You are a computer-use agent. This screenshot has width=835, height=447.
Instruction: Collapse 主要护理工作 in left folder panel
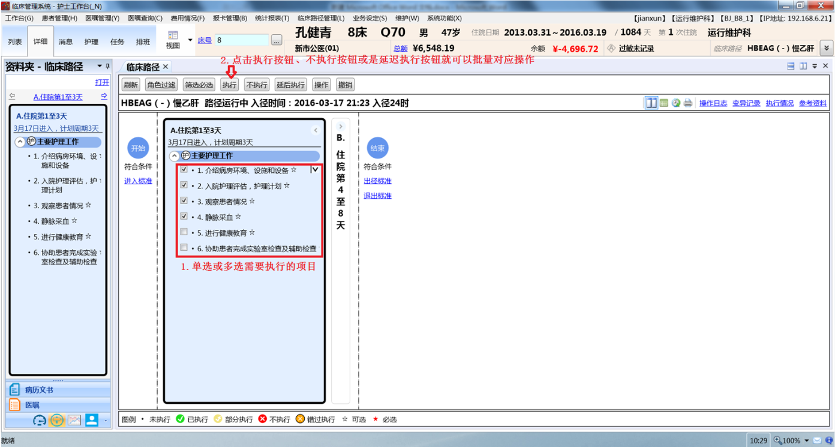[20, 142]
